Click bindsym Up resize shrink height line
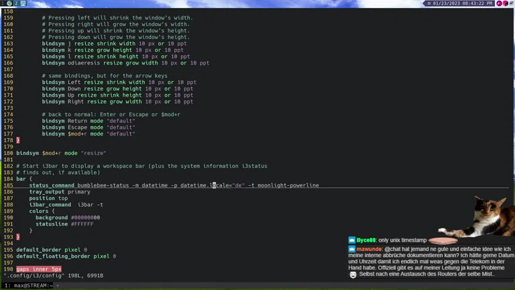 tap(117, 95)
